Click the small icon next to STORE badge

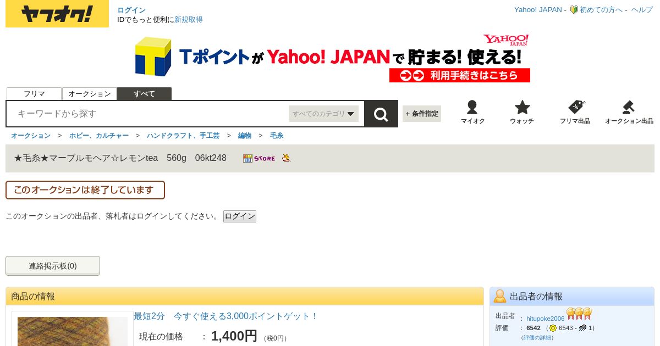point(286,158)
